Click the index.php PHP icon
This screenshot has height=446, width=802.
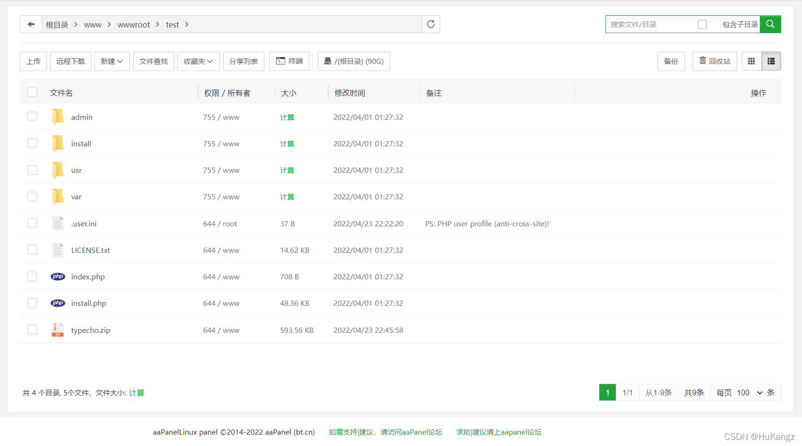coord(58,277)
